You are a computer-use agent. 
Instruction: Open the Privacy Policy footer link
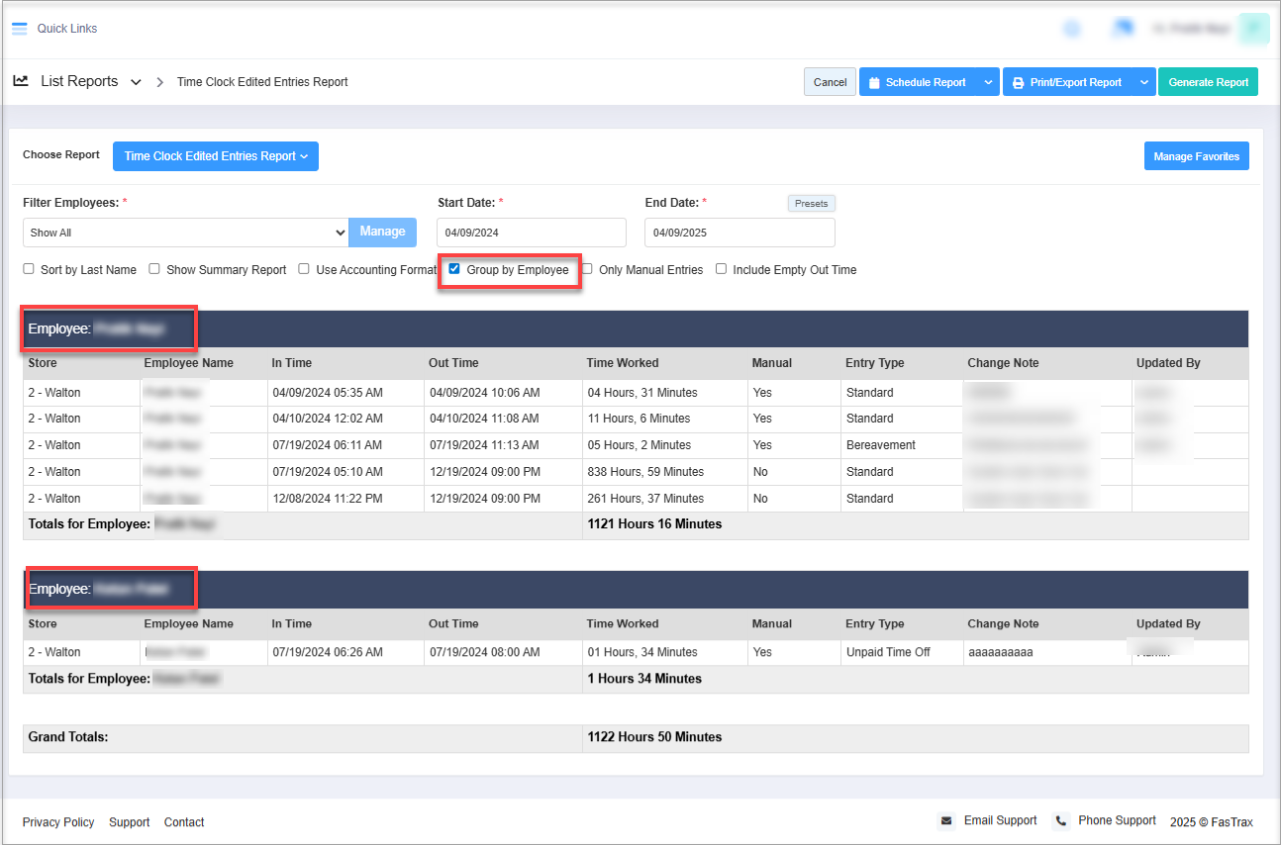coord(58,822)
